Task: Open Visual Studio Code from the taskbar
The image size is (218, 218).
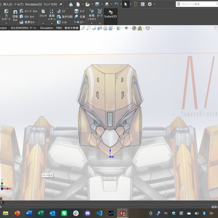Action: tap(99, 213)
